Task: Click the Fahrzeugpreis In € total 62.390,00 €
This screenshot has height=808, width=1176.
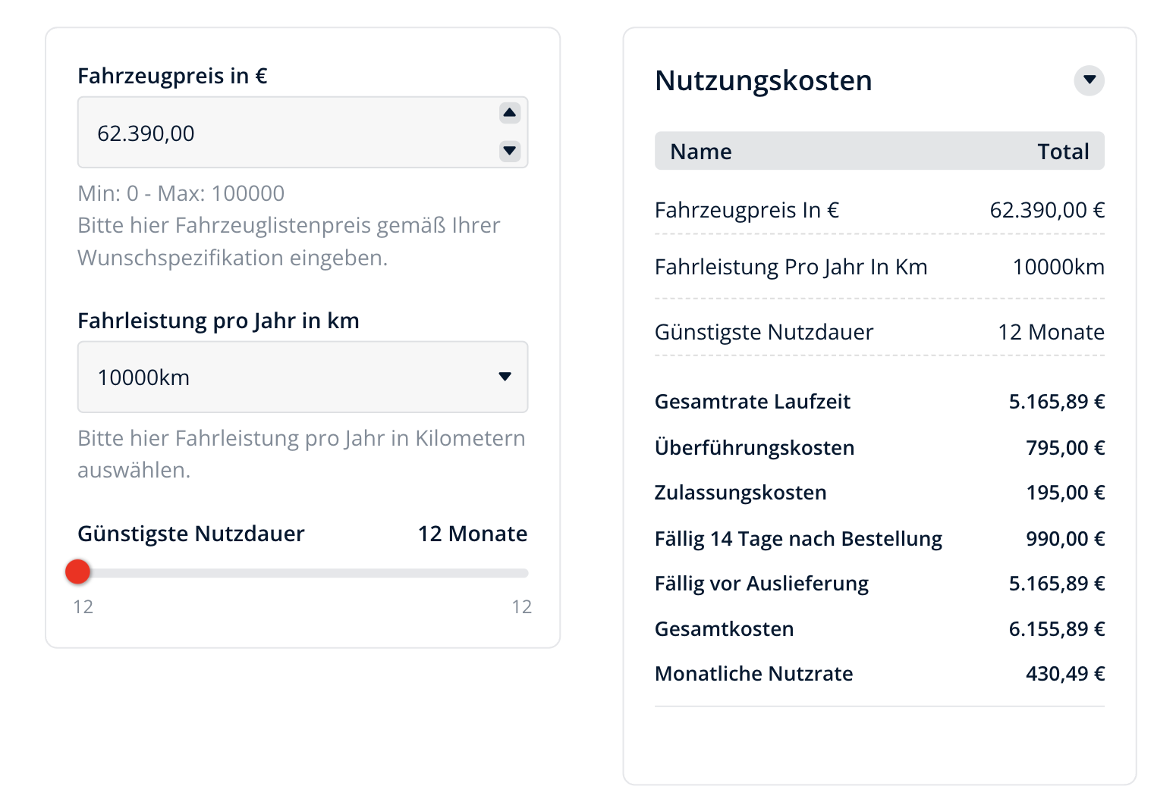Action: [x=1046, y=210]
